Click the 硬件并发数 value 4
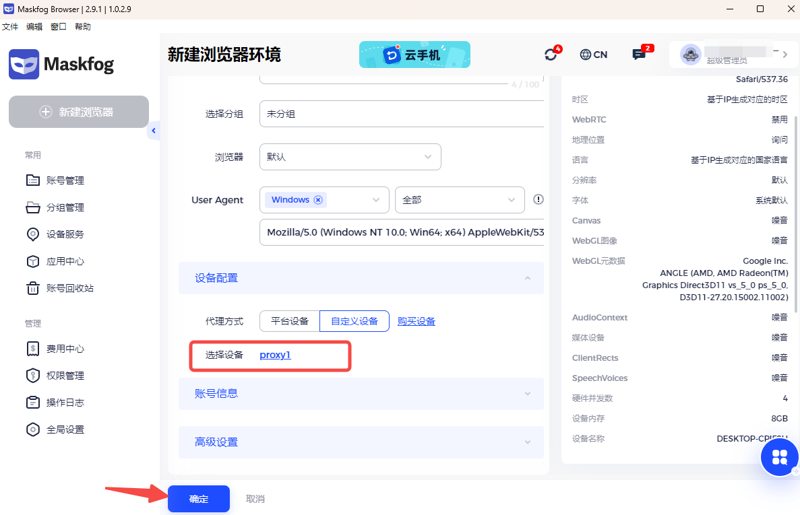800x515 pixels. pos(785,399)
